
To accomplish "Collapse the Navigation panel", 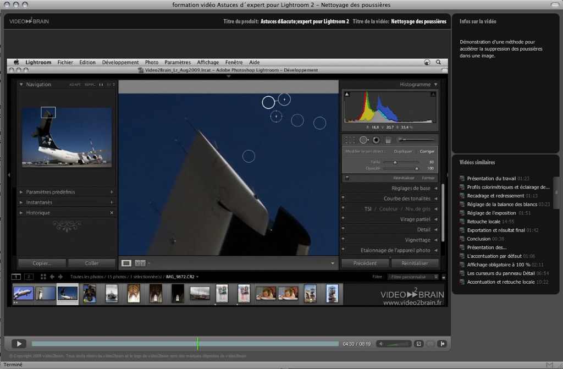I will click(x=21, y=85).
